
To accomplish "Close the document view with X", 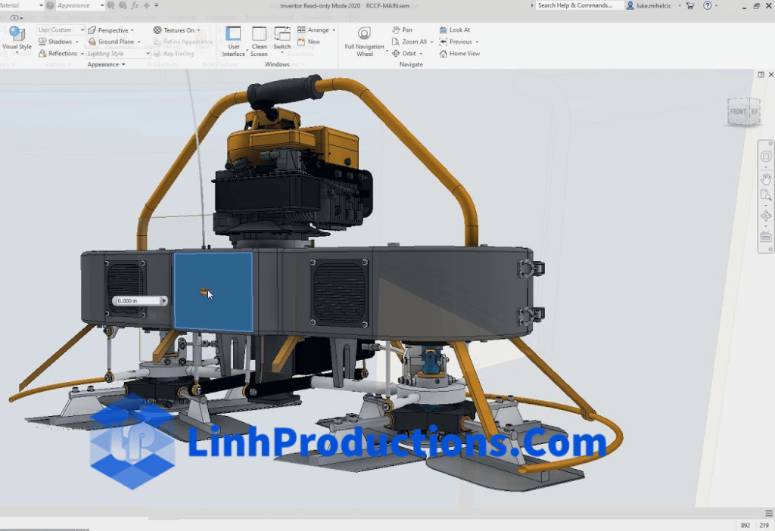I will [x=771, y=75].
